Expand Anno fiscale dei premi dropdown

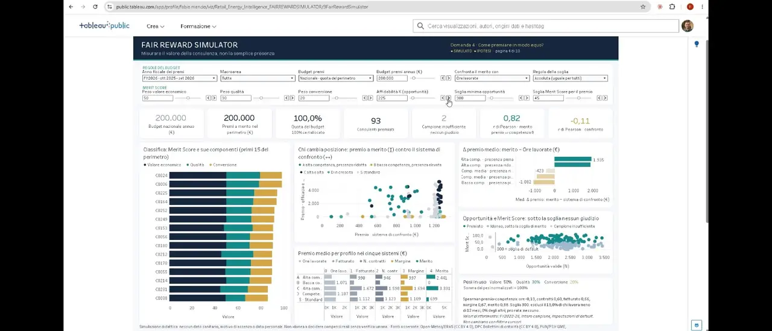[x=179, y=78]
